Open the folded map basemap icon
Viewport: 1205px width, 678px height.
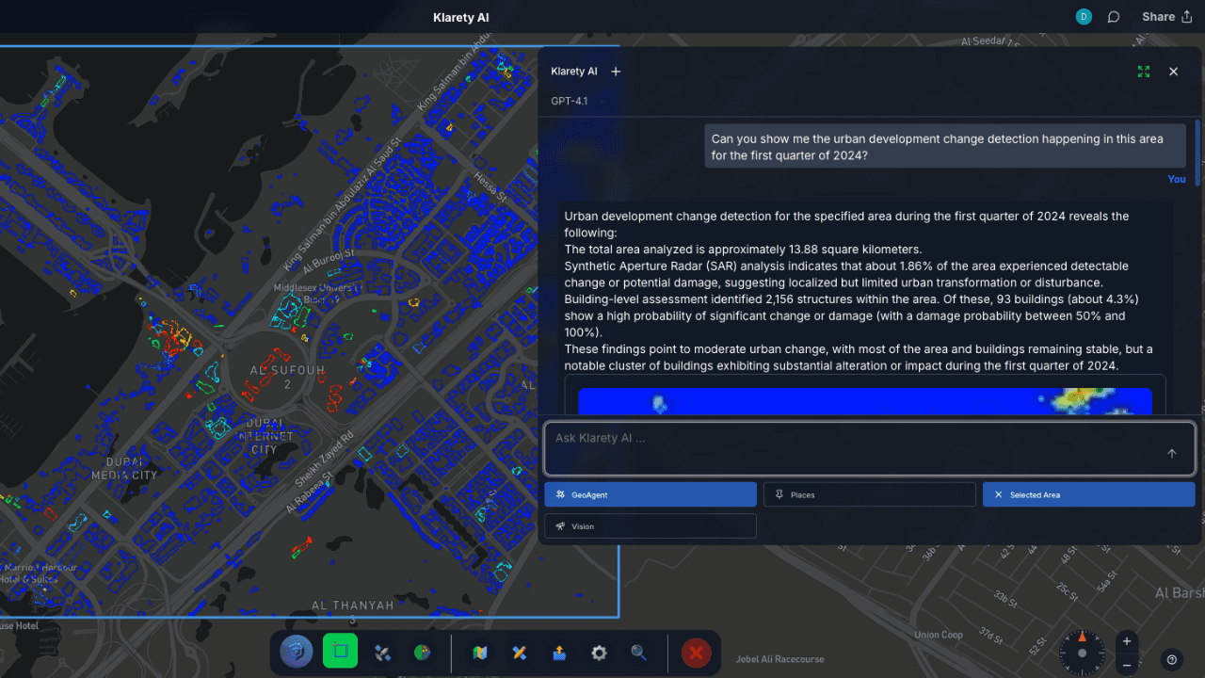point(479,653)
